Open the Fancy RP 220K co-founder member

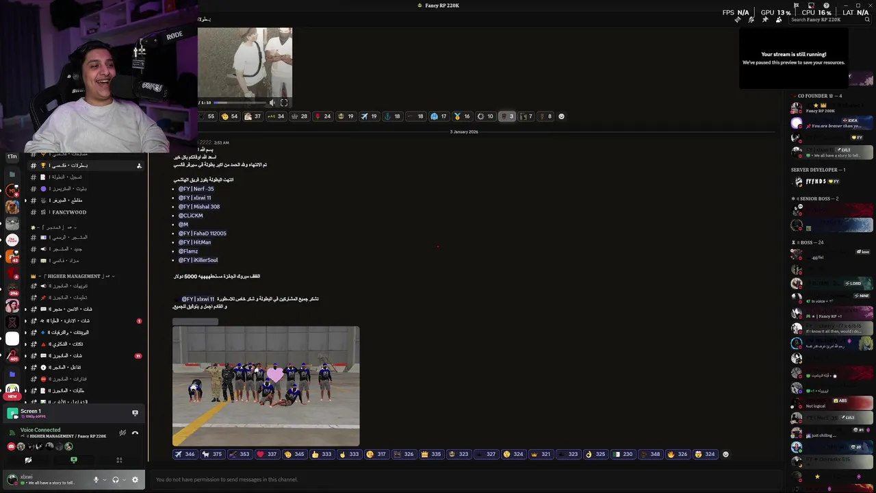(832, 108)
